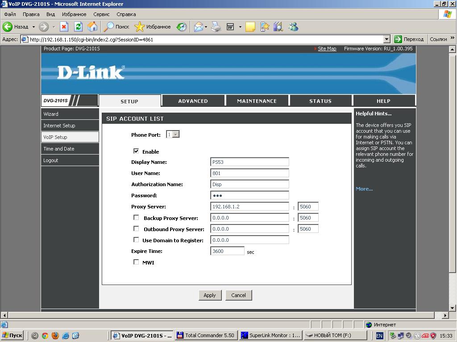Open the Mail envelope icon

(x=199, y=27)
